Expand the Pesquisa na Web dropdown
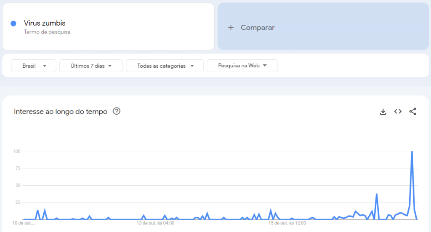431x232 pixels. point(242,66)
